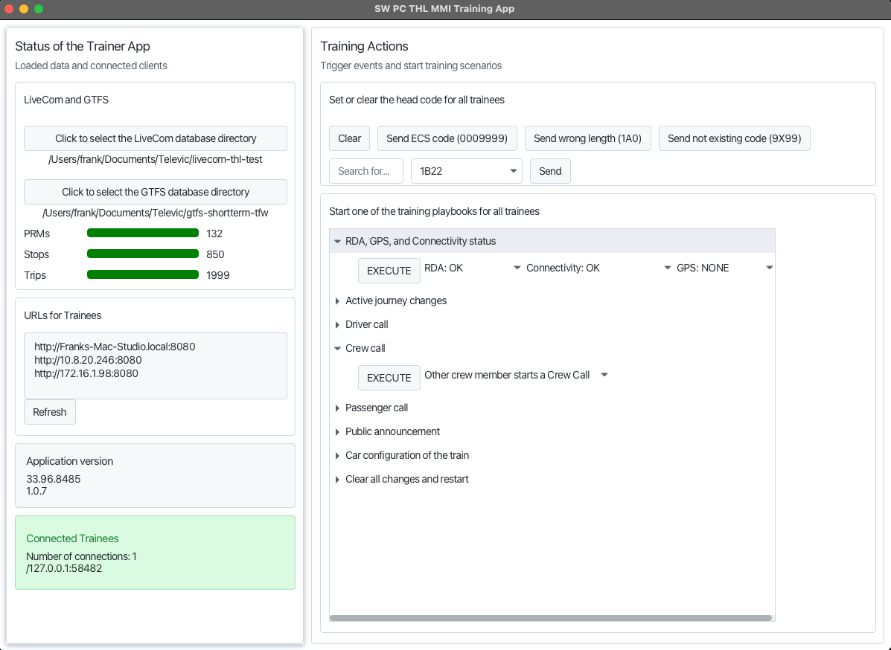Click the horizontal scrollbar of the playbooks list
This screenshot has width=891, height=650.
pyautogui.click(x=551, y=618)
